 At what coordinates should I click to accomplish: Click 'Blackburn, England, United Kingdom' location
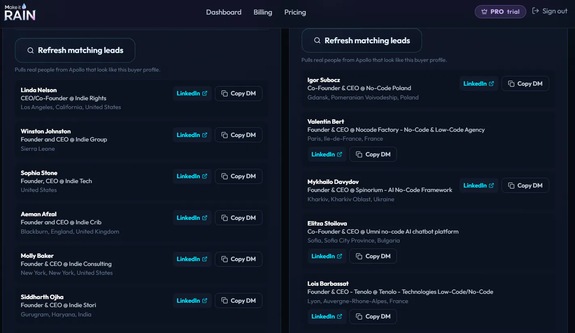pos(70,232)
